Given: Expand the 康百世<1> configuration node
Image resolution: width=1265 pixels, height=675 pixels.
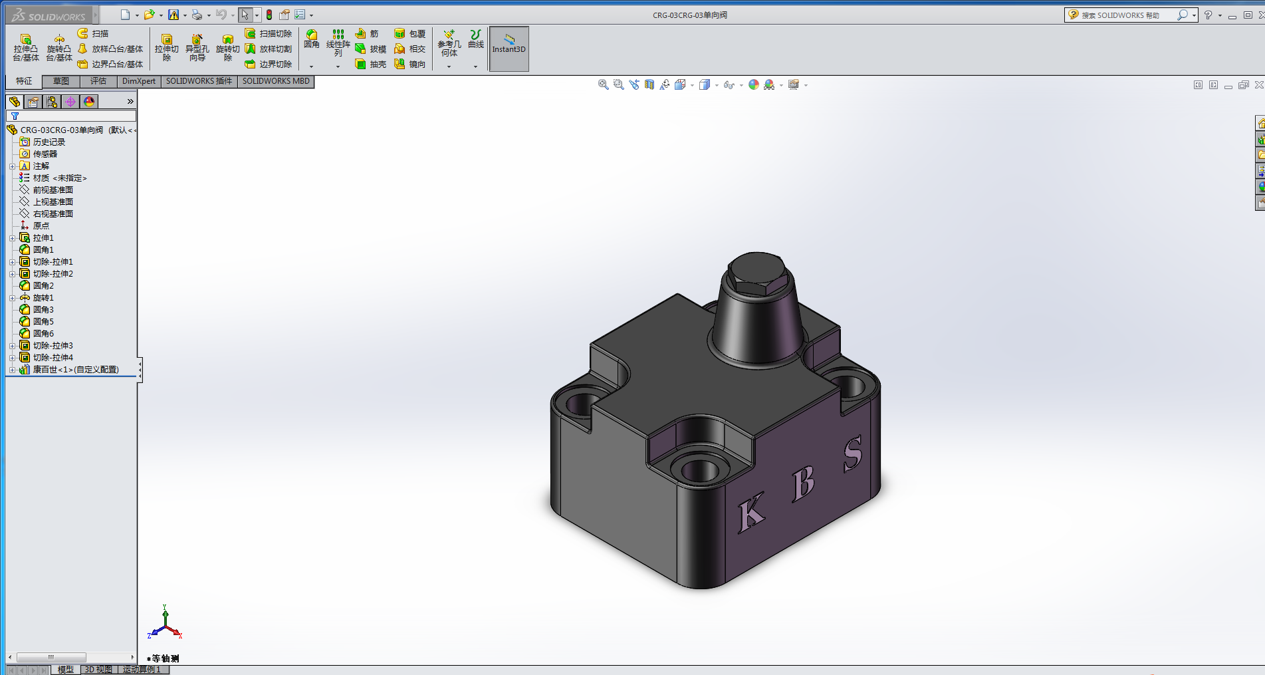Looking at the screenshot, I should [12, 370].
